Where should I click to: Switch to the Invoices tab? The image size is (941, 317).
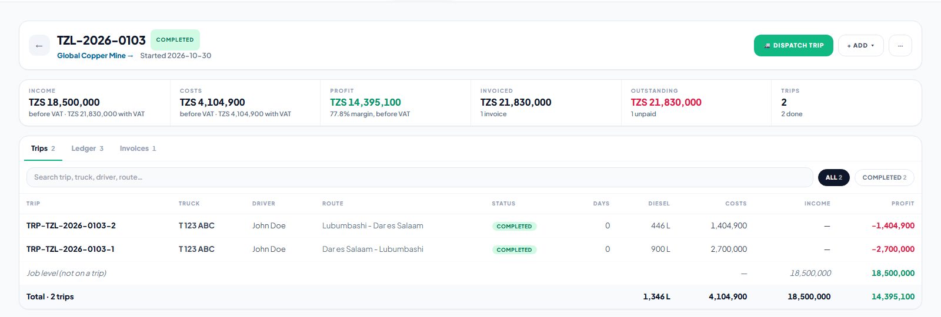tap(138, 149)
